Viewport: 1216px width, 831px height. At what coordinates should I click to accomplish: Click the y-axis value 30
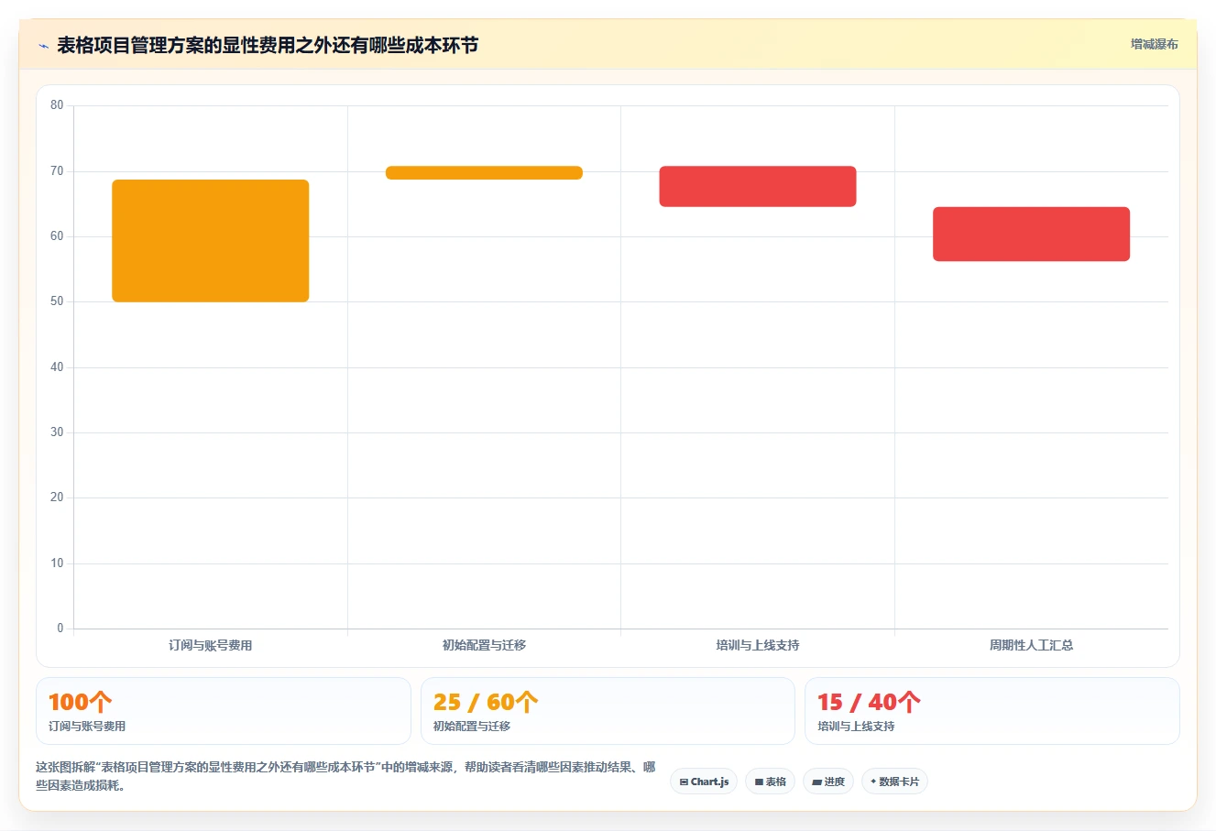point(57,432)
